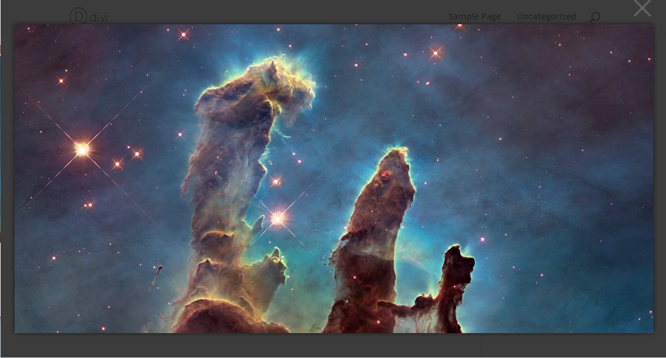This screenshot has height=358, width=666.
Task: Click the Divi logo
Action: 89,17
